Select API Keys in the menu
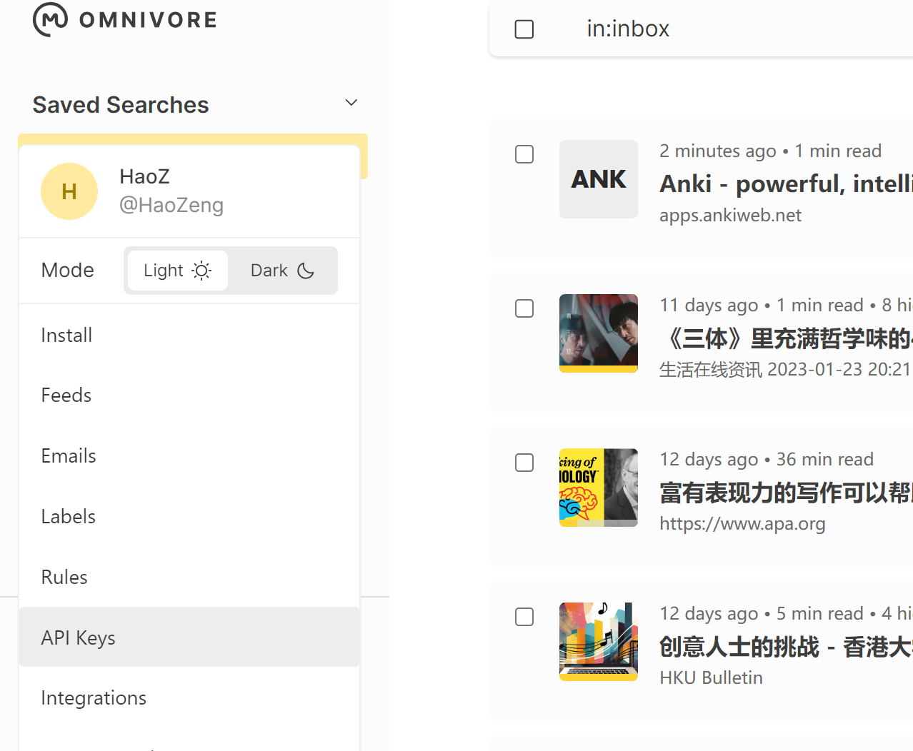 point(79,637)
